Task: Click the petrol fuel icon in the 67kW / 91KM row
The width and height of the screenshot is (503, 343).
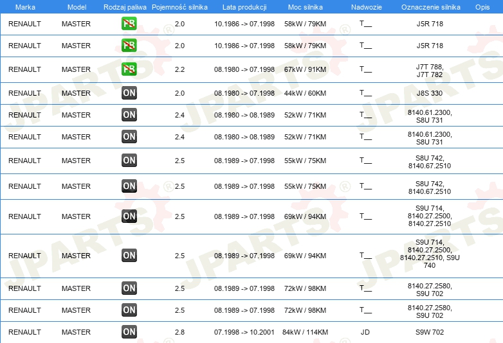Action: pos(129,69)
